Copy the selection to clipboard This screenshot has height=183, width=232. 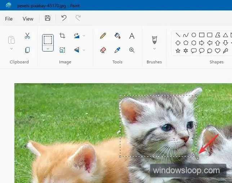pyautogui.click(x=27, y=50)
